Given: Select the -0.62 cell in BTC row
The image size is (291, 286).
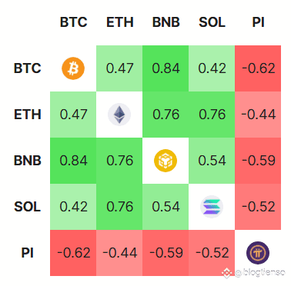Looking at the screenshot, I should coord(258,68).
